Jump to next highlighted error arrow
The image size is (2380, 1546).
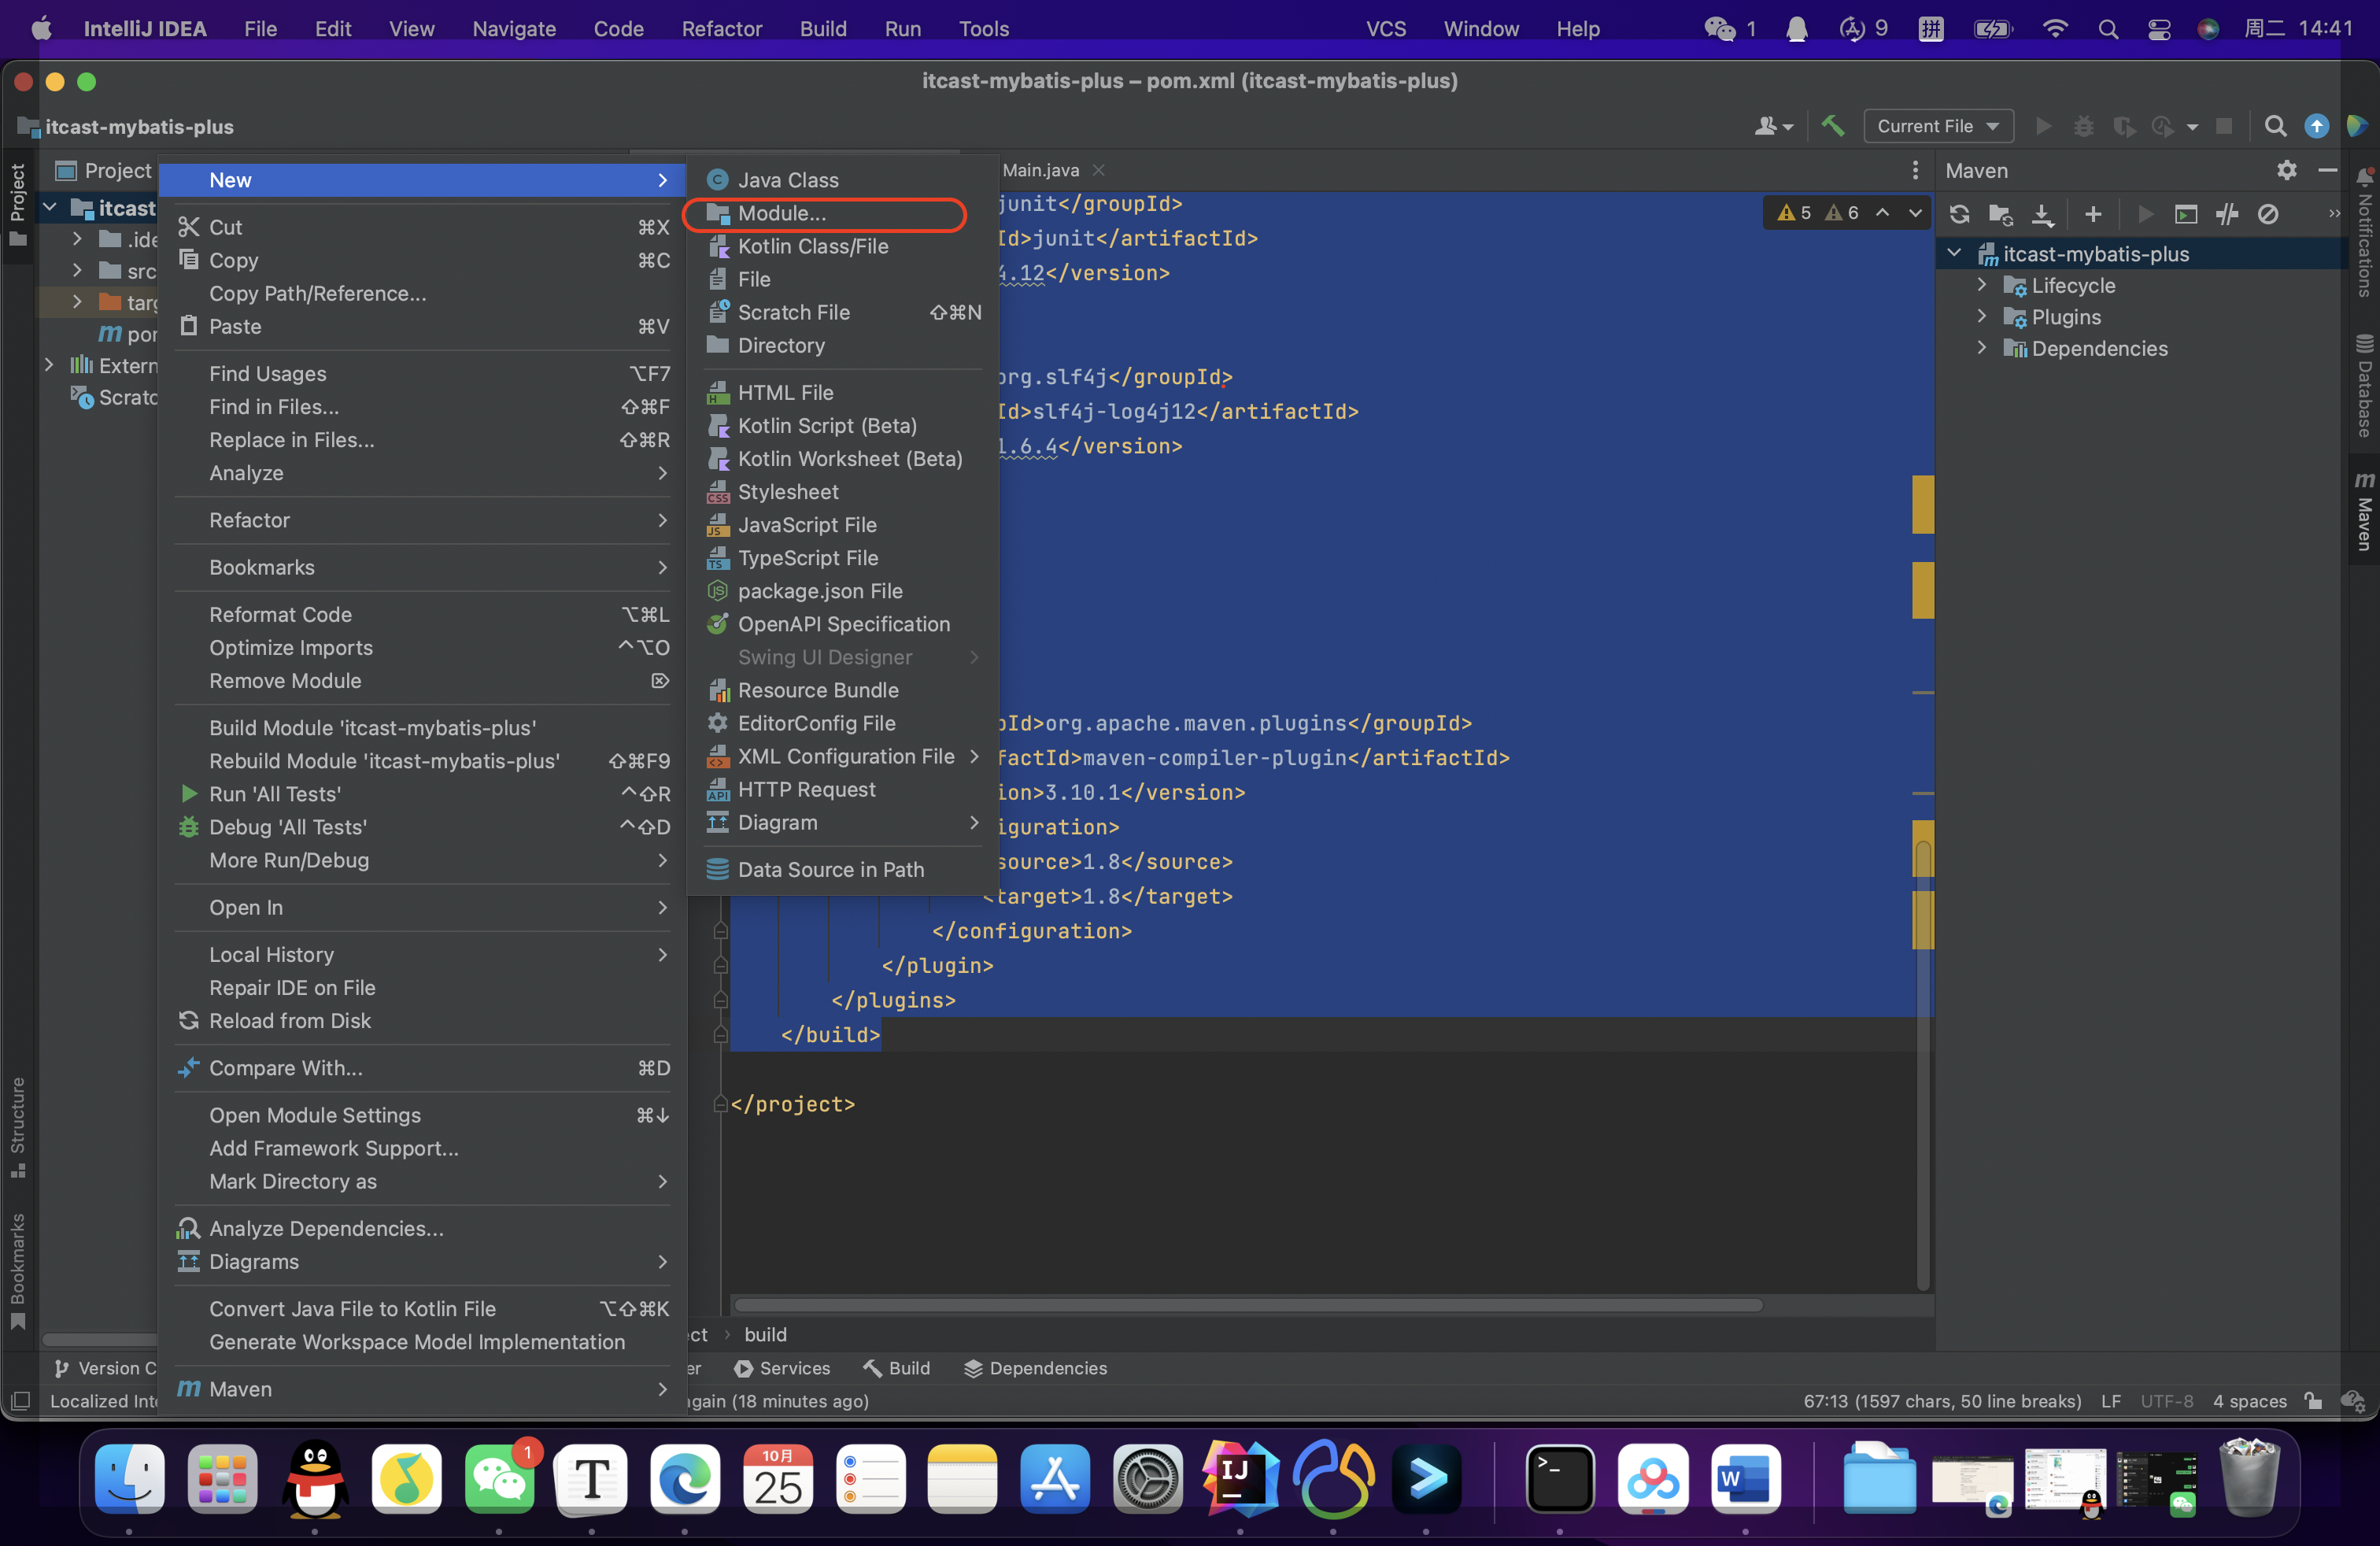click(x=1914, y=212)
